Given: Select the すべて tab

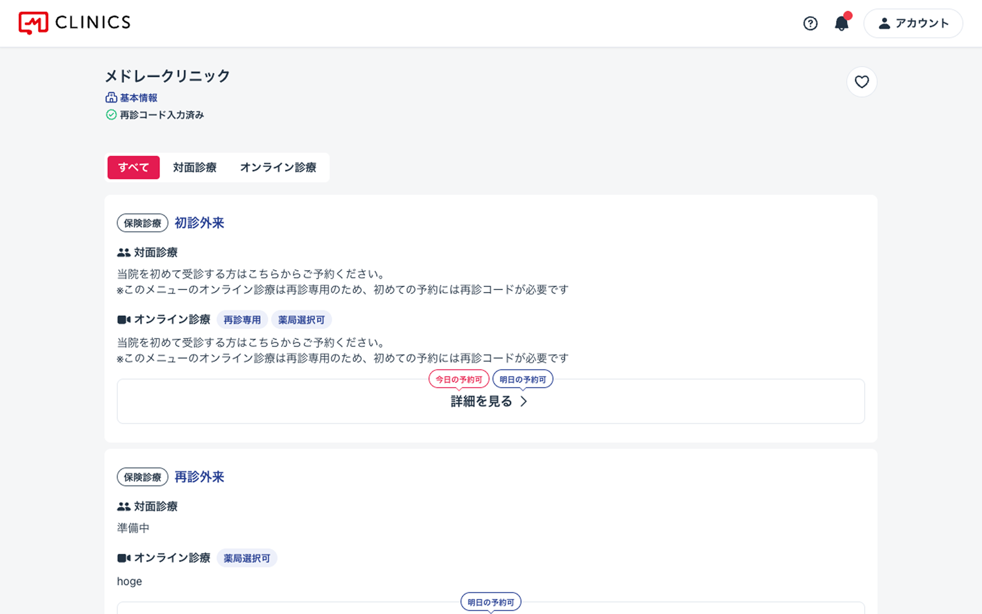Looking at the screenshot, I should click(x=133, y=167).
